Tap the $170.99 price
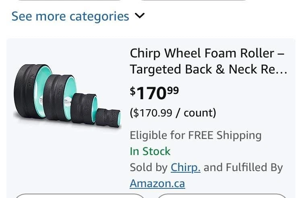The width and height of the screenshot is (302, 198). pyautogui.click(x=154, y=93)
